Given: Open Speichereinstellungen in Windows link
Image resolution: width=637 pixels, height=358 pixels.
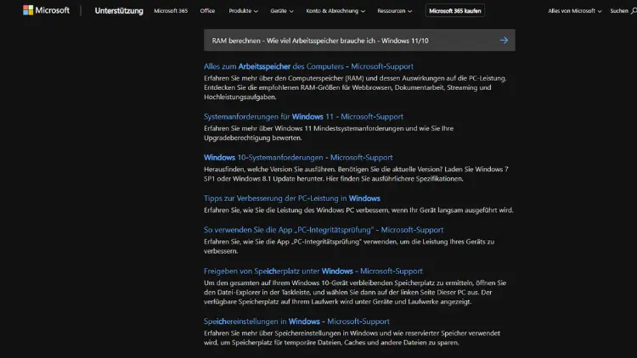Looking at the screenshot, I should [296, 322].
